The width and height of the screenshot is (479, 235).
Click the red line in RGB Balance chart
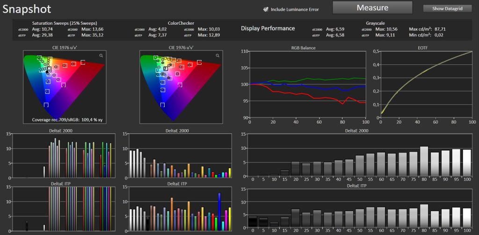(x=309, y=94)
